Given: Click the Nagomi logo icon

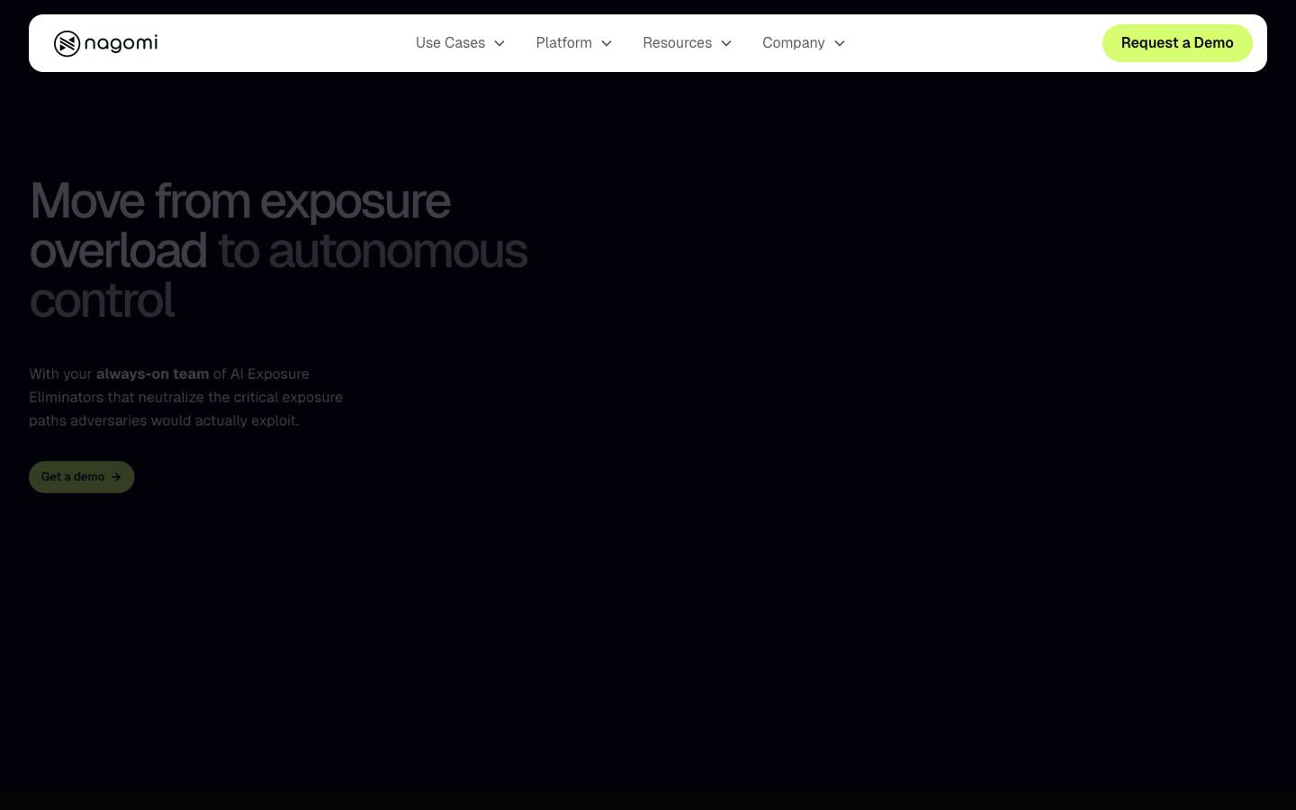Looking at the screenshot, I should coord(67,43).
